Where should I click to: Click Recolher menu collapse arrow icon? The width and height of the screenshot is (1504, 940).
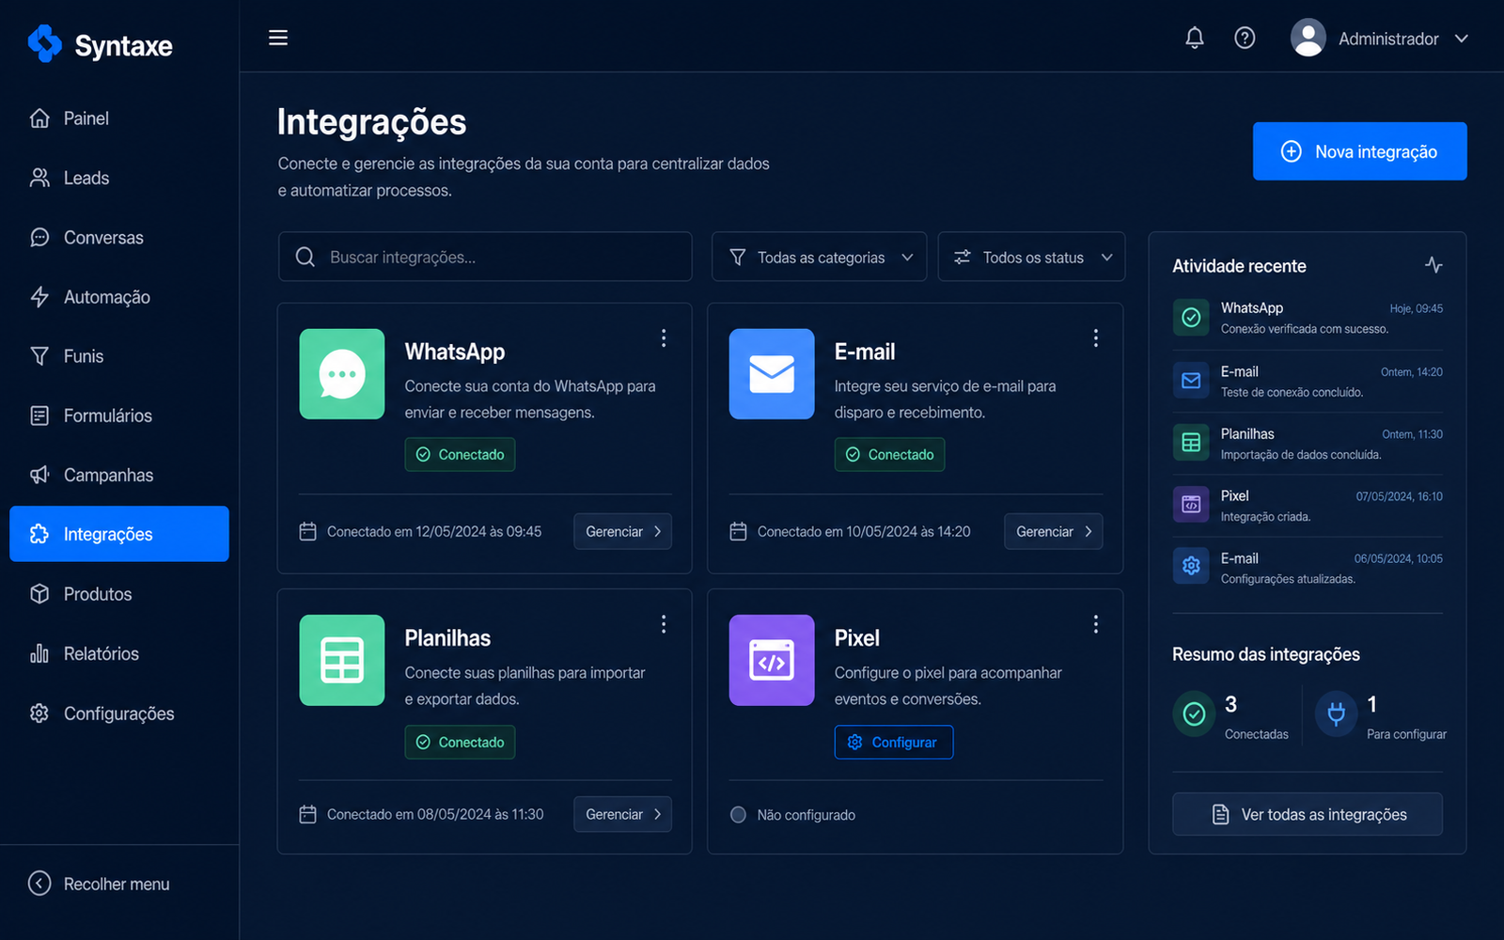(39, 884)
